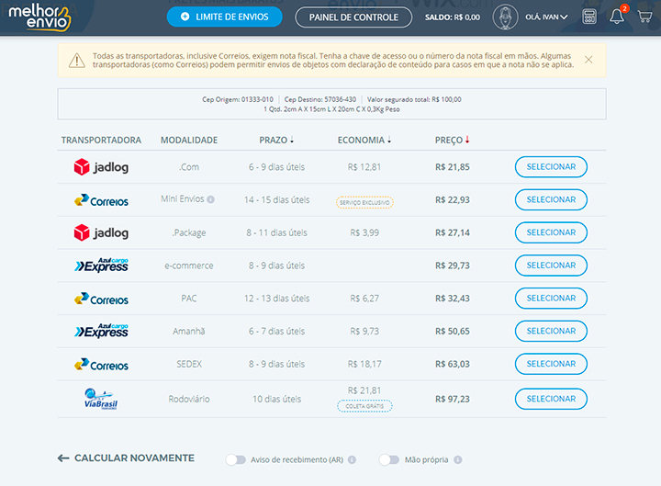The image size is (661, 486).
Task: Open Painel de Controle
Action: (353, 17)
